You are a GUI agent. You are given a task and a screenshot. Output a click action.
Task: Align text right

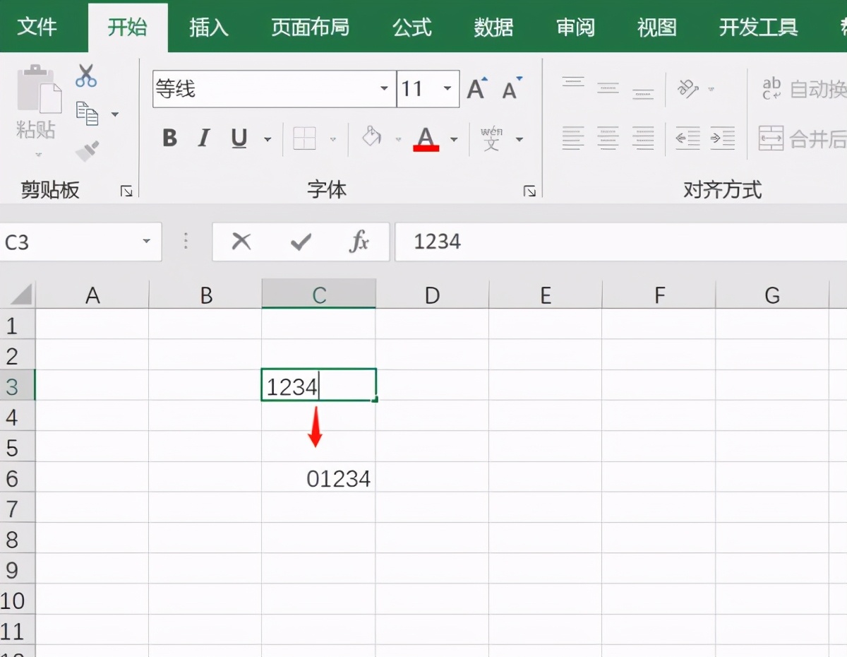[x=643, y=138]
